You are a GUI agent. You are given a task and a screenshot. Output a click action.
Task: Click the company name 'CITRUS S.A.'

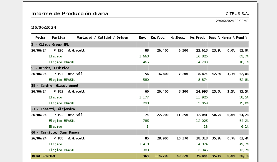pos(237,14)
